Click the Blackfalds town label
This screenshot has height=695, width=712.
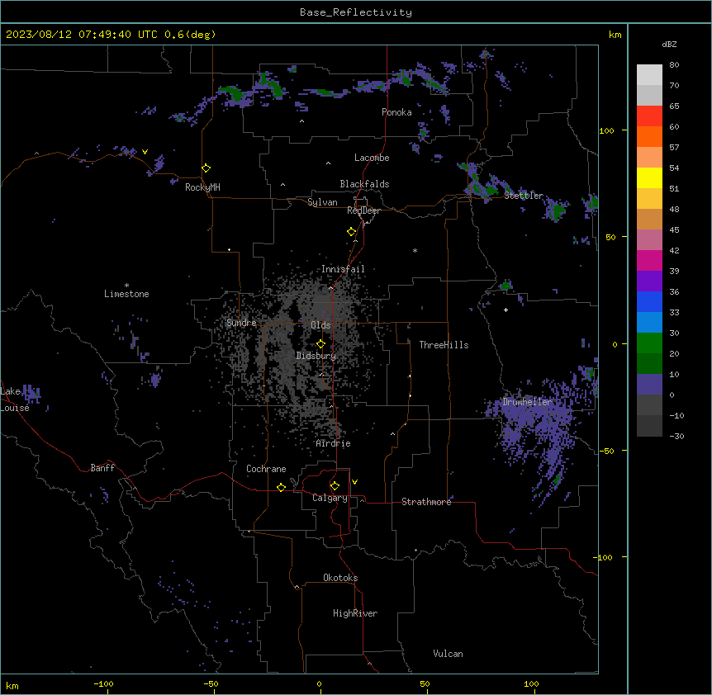[364, 184]
